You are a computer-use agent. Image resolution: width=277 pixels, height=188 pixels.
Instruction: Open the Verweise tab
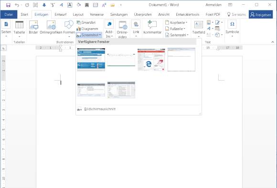click(96, 14)
